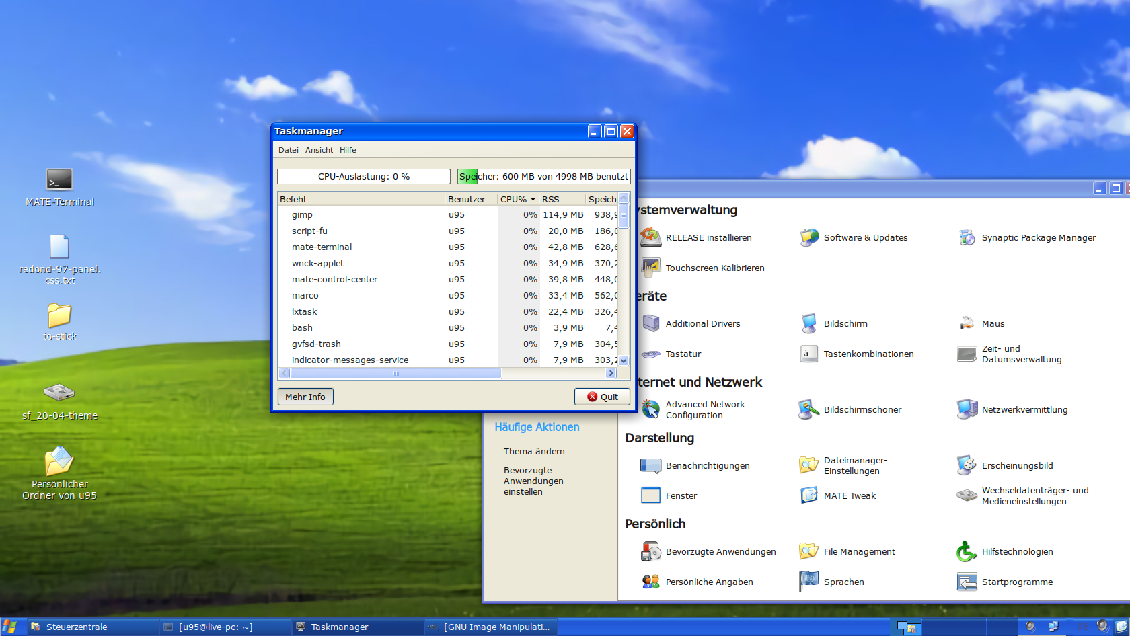Viewport: 1130px width, 636px height.
Task: Open the Startprogramme icon
Action: click(967, 582)
